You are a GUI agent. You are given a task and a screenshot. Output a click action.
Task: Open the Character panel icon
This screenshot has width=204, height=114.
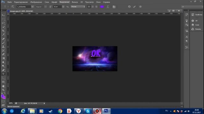(x=187, y=37)
